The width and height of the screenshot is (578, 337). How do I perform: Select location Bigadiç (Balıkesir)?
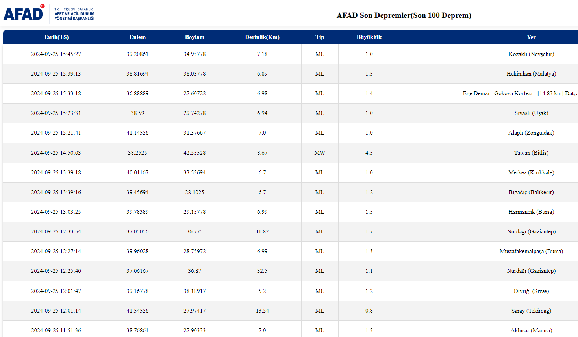531,192
